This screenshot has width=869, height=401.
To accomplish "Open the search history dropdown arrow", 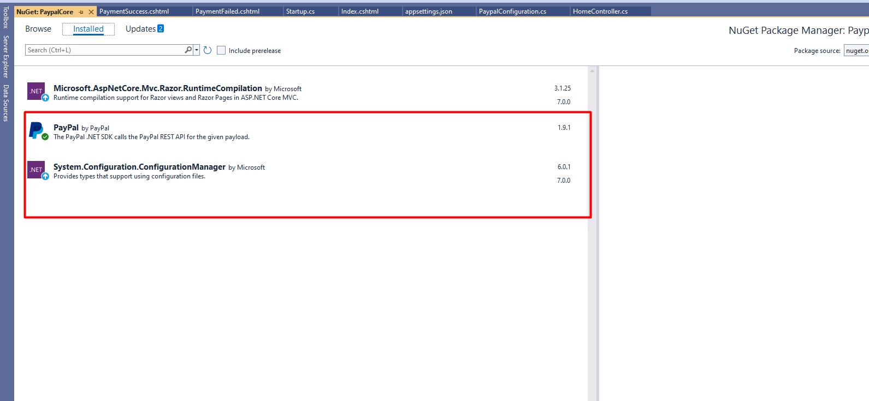I will 197,50.
